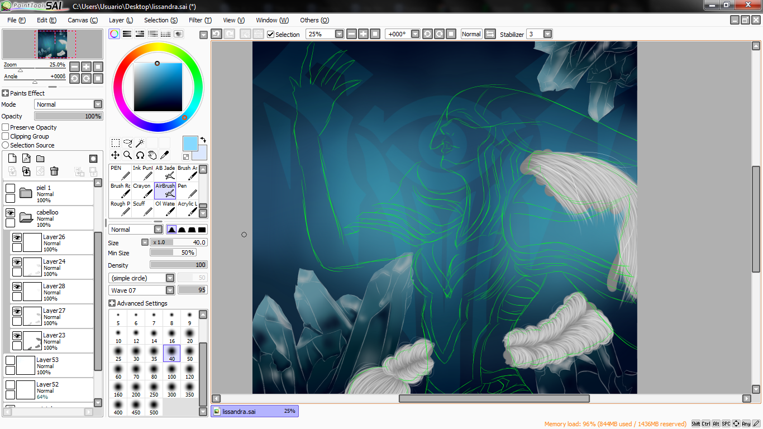
Task: Select brush size 100 preset
Action: coord(171,371)
